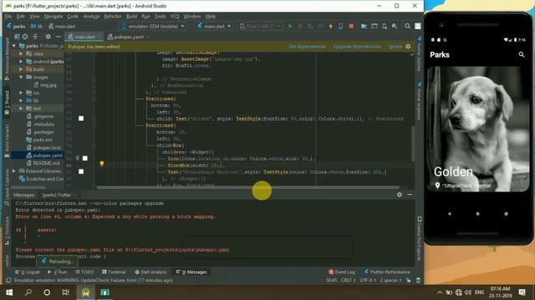Open the TODO tool window tab

(84, 272)
